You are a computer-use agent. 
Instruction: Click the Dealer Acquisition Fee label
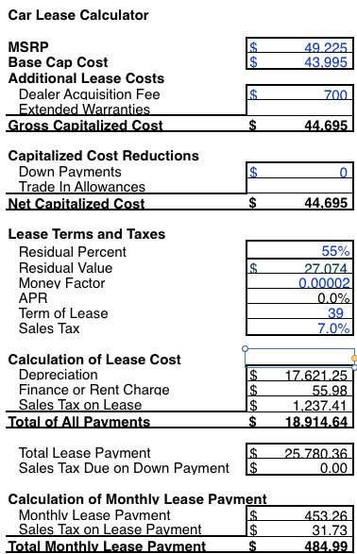point(89,94)
